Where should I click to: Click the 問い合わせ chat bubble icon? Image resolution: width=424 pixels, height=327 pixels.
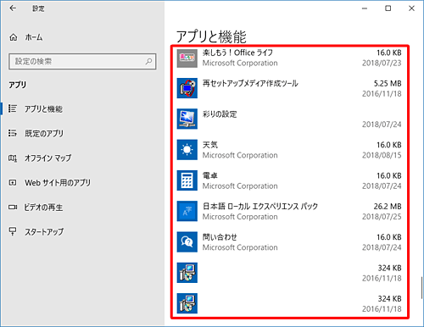[187, 242]
